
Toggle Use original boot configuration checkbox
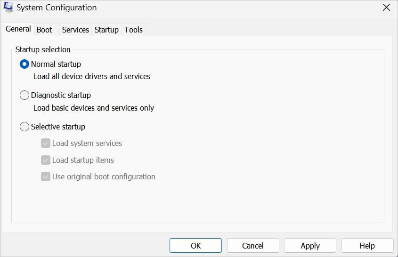(x=46, y=177)
